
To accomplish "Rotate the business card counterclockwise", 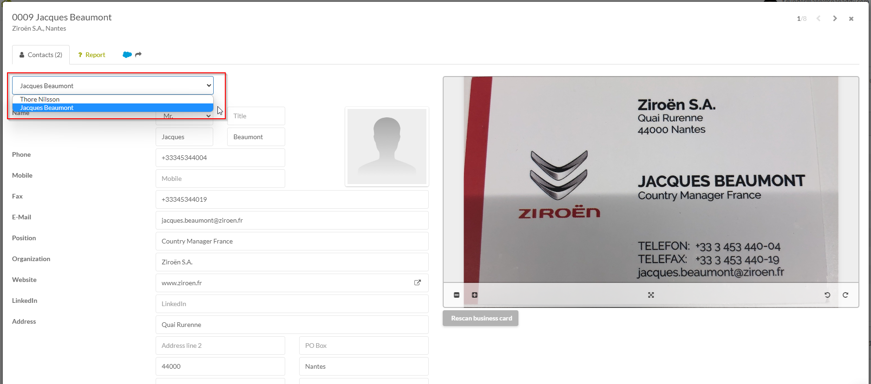I will tap(827, 295).
